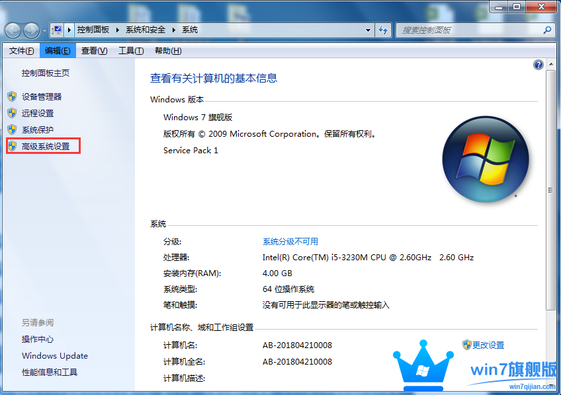This screenshot has height=395, width=561.
Task: Open the recent pages dropdown beside Forward
Action: [x=44, y=30]
